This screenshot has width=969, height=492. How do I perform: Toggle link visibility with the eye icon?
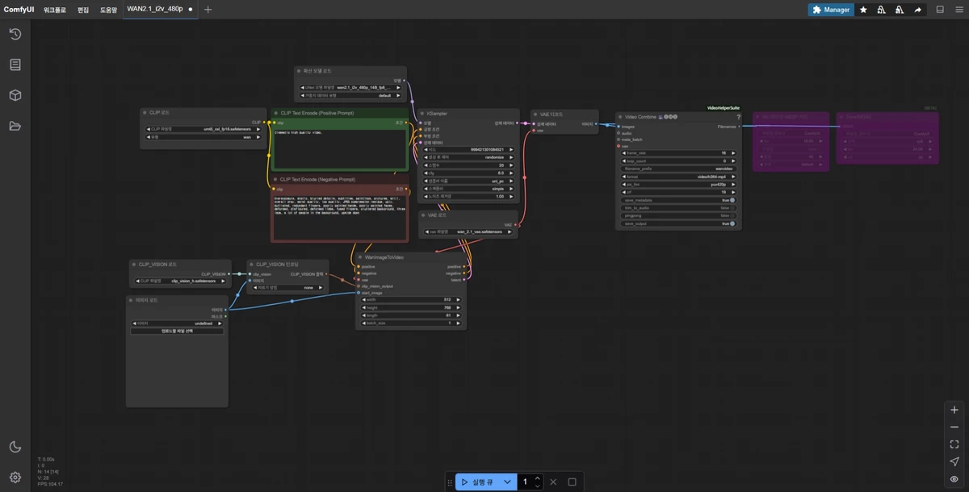coord(954,479)
